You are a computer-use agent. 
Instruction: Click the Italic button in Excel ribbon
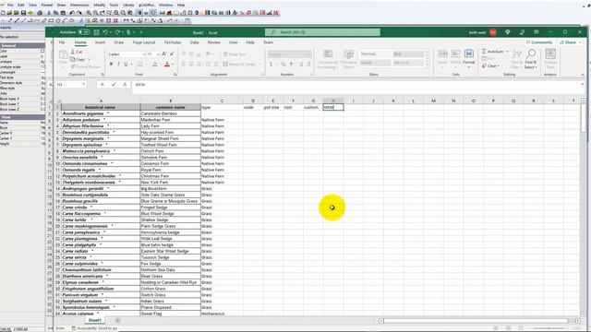click(x=118, y=65)
